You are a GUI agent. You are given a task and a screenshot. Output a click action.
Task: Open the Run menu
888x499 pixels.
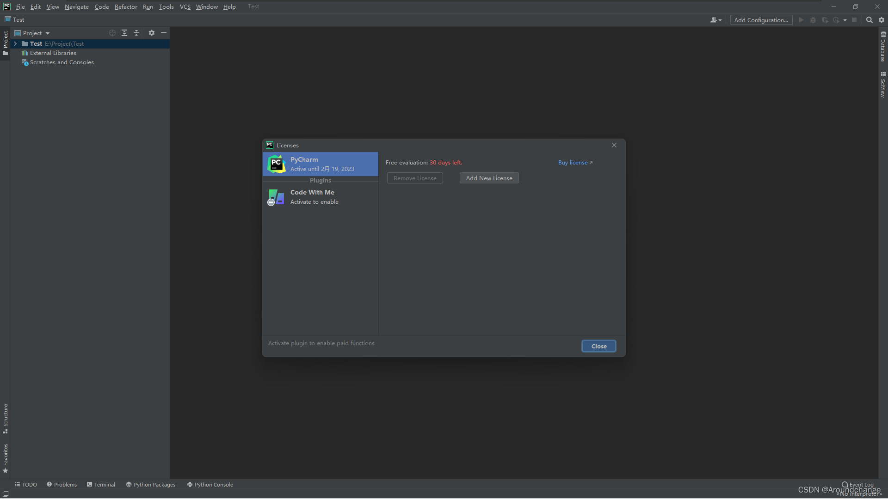[x=148, y=6]
